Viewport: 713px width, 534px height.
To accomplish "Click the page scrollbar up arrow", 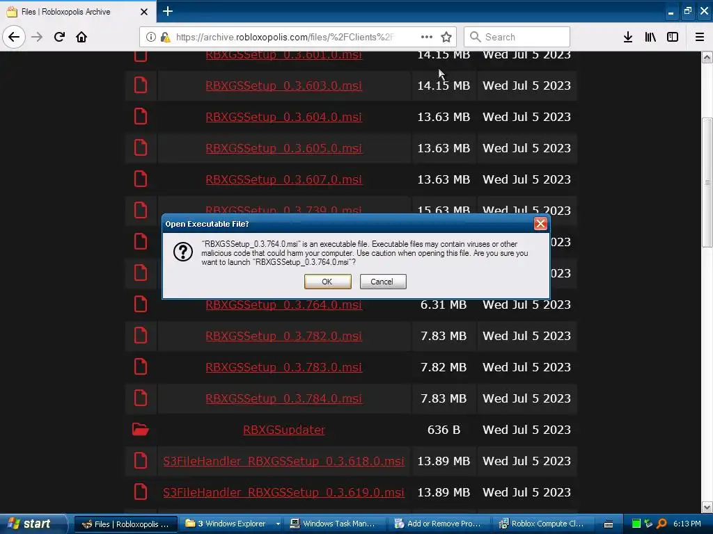I will point(707,57).
